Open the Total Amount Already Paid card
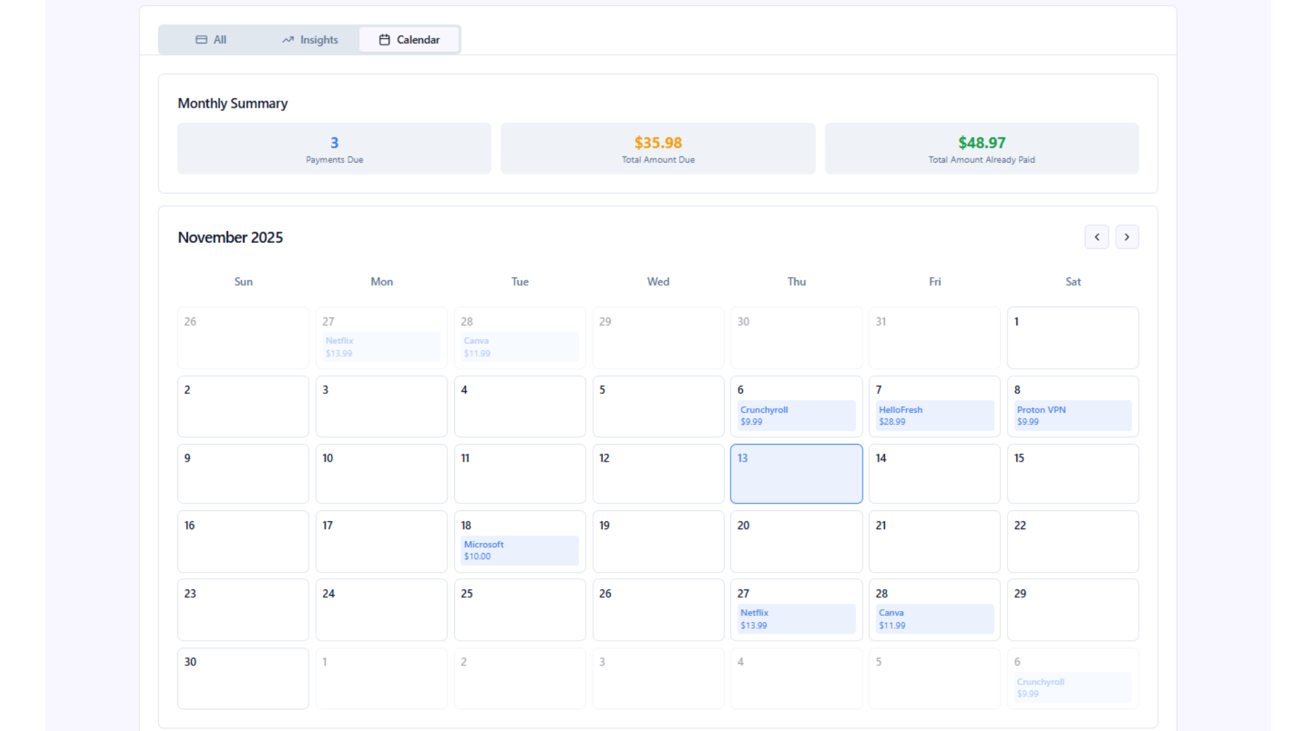The width and height of the screenshot is (1300, 731). [981, 148]
